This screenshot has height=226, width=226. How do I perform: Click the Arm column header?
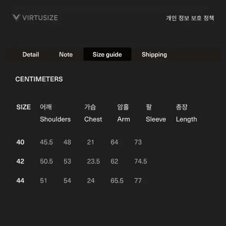pos(124,119)
